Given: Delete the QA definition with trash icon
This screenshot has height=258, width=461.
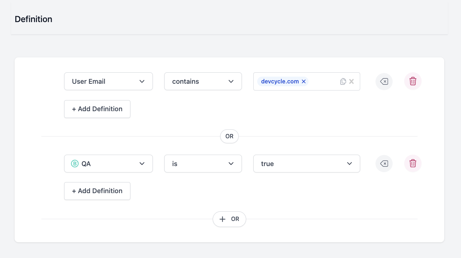Looking at the screenshot, I should (413, 164).
